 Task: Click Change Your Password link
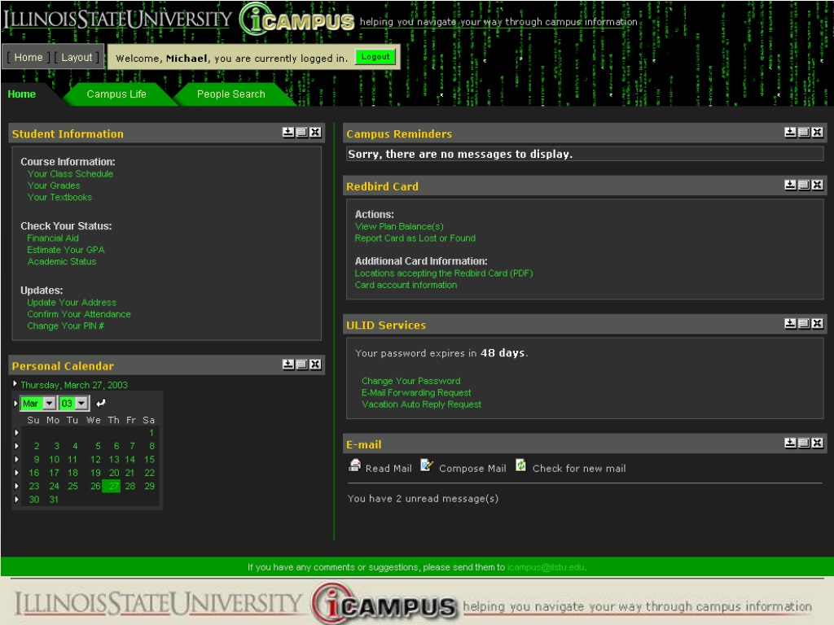pos(411,381)
